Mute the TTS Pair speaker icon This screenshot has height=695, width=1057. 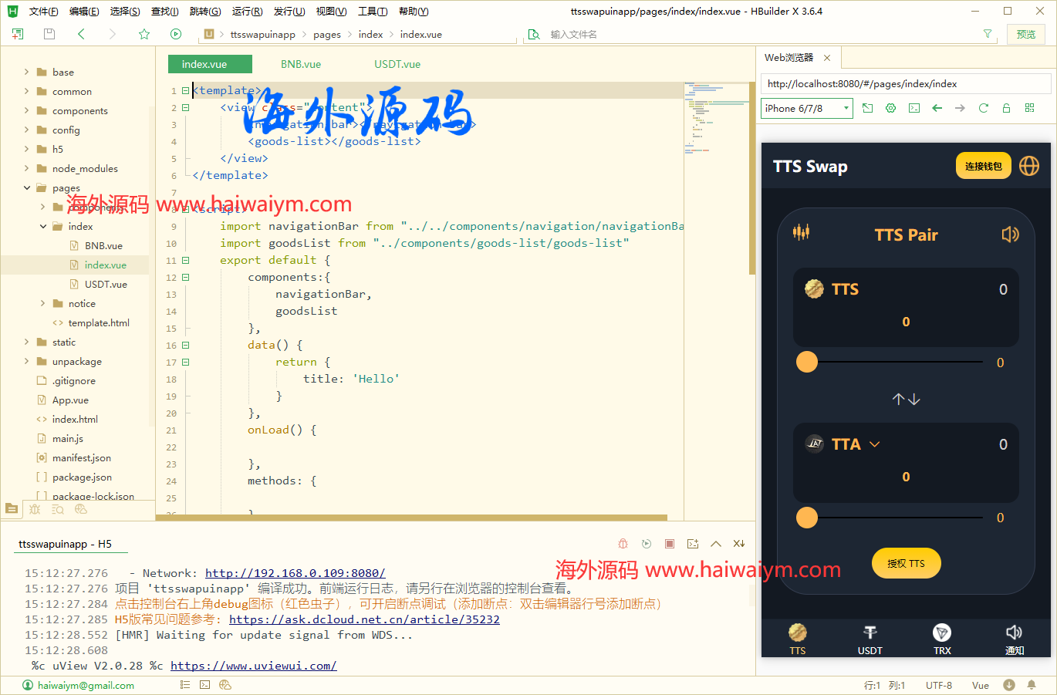click(x=1011, y=234)
